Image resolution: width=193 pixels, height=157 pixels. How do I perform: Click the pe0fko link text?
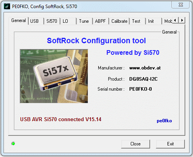tap(164, 121)
